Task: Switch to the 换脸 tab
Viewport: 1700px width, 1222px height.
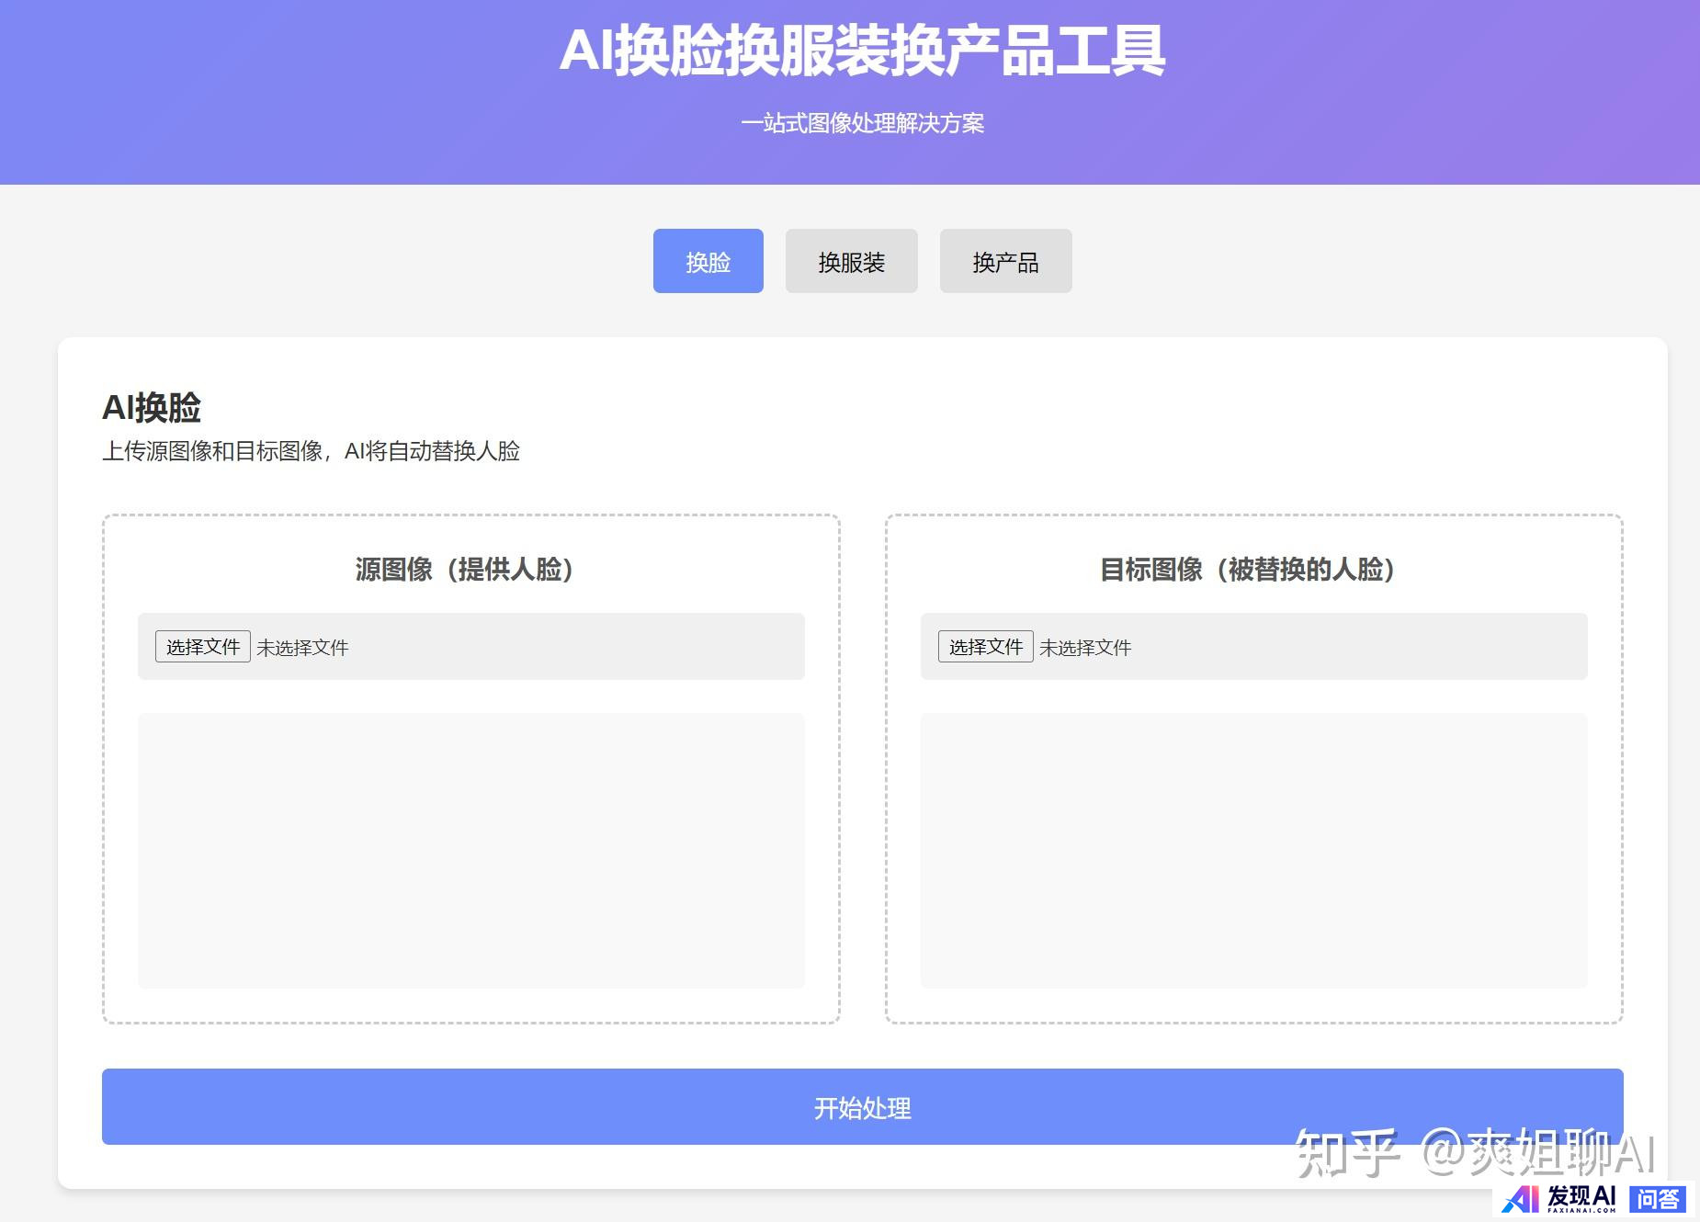Action: pos(708,262)
